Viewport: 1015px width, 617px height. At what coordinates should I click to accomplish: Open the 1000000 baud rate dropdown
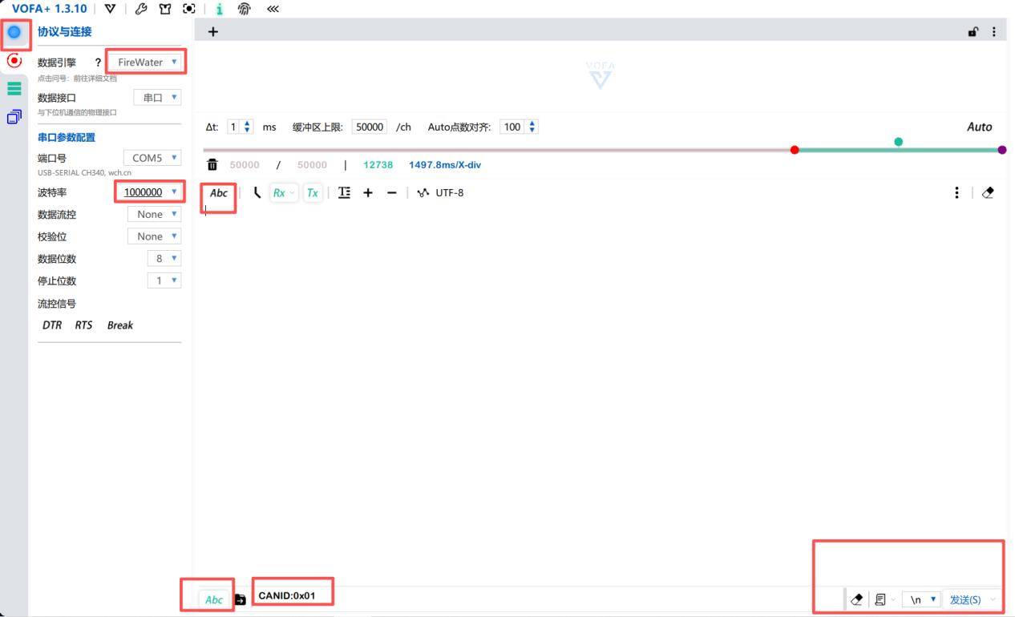tap(149, 192)
